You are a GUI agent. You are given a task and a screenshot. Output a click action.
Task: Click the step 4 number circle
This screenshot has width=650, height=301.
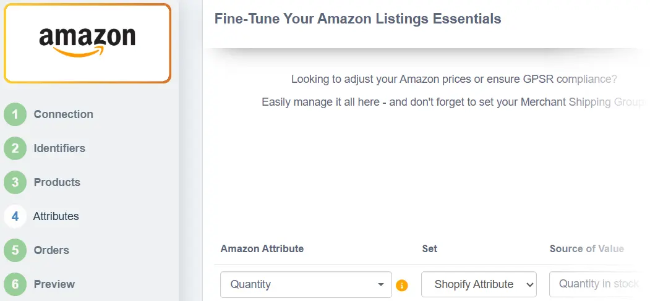click(x=15, y=216)
